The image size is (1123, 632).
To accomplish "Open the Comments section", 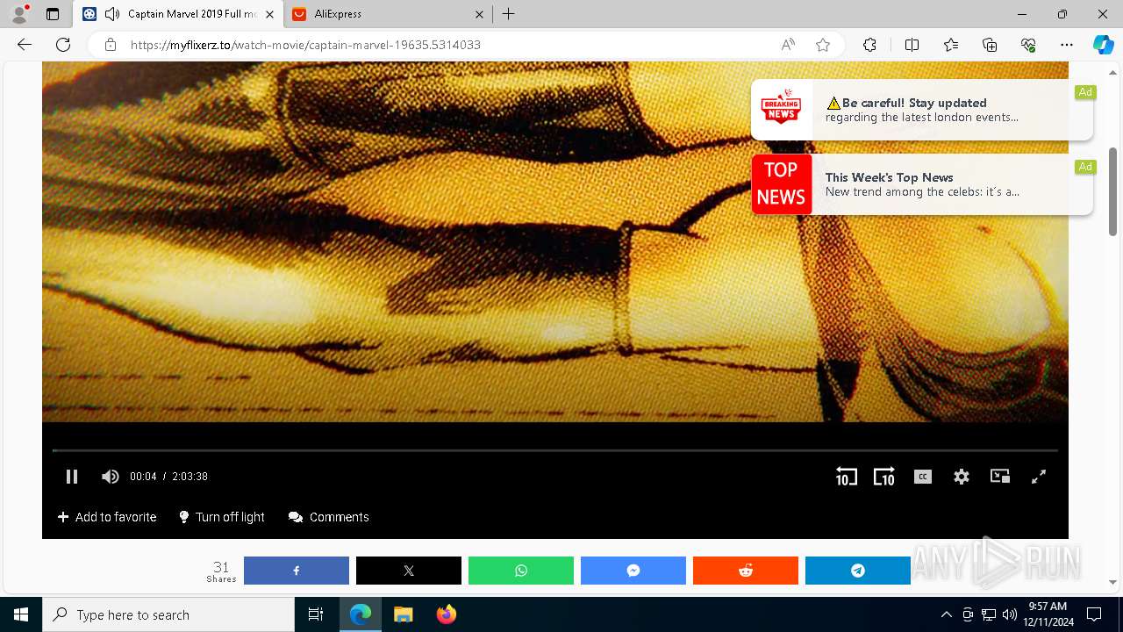I will (329, 517).
